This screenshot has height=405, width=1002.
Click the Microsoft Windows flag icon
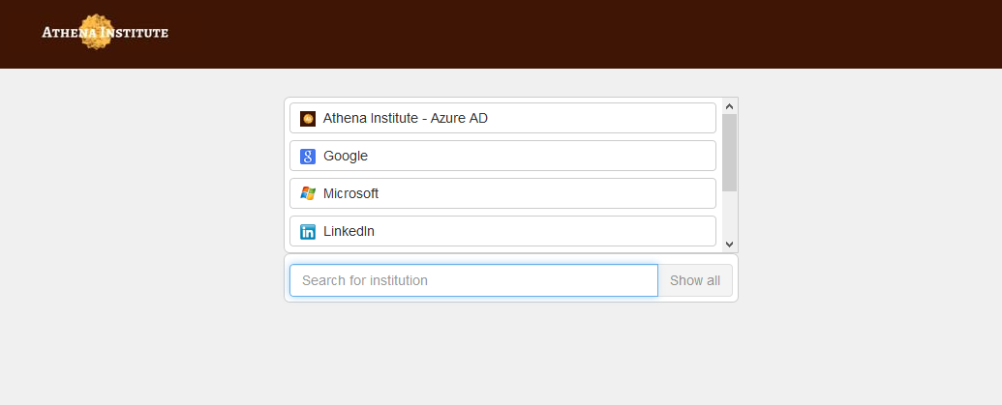click(x=308, y=194)
